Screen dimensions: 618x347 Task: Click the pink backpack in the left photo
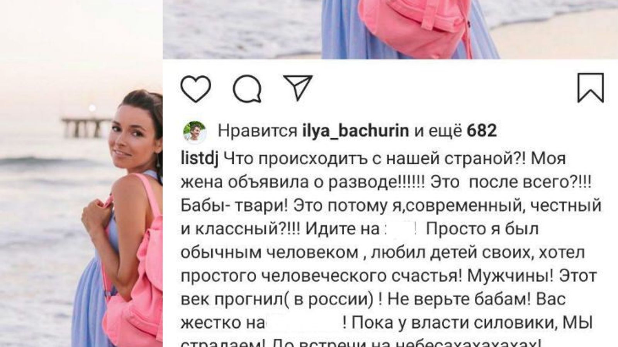(x=135, y=266)
